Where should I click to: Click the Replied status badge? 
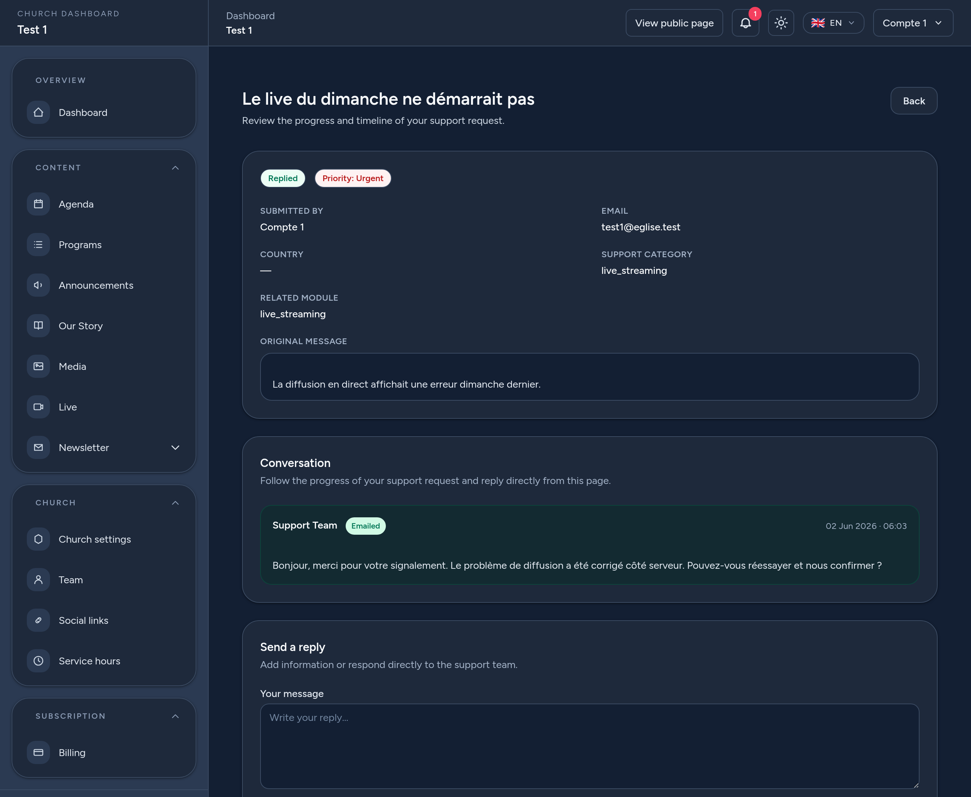(x=283, y=179)
